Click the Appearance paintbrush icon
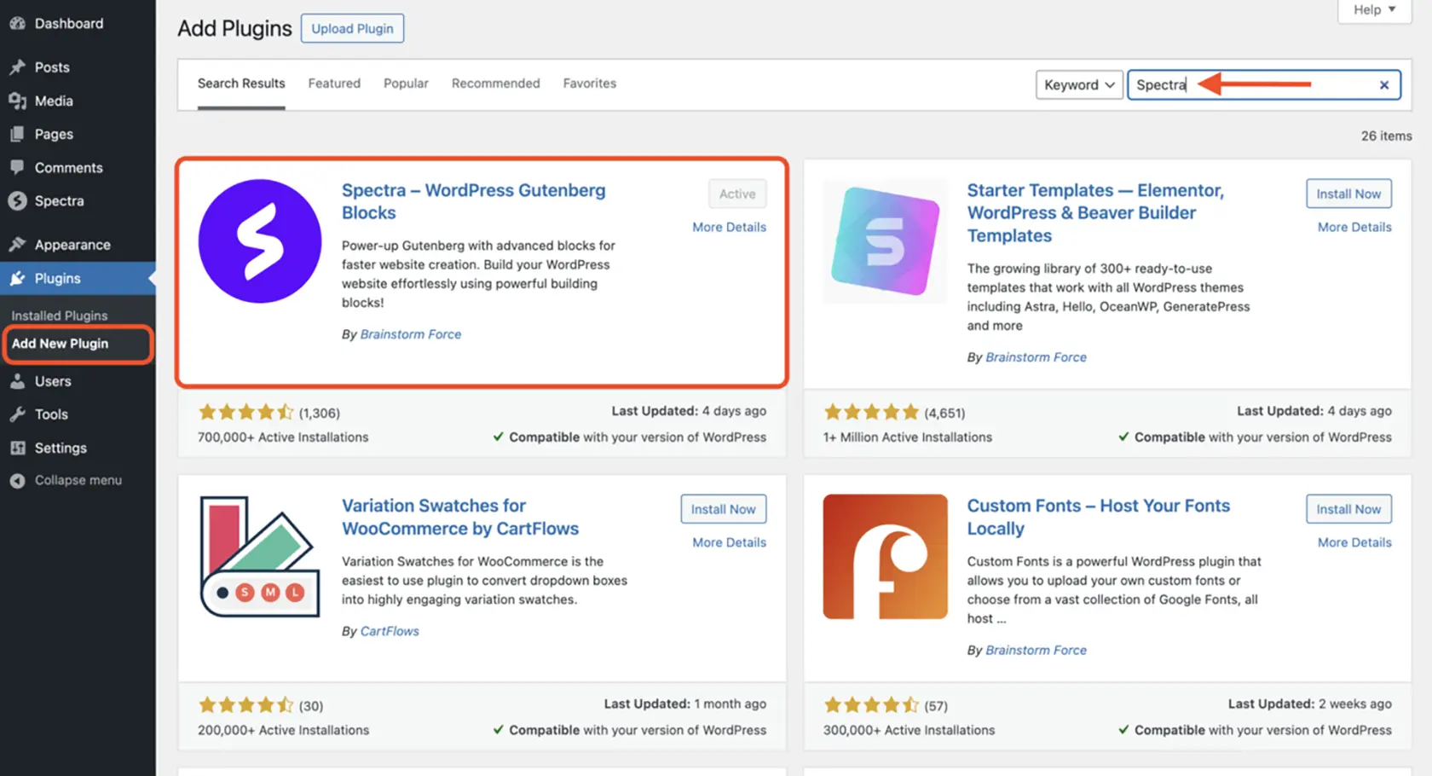Viewport: 1432px width, 776px height. point(17,245)
